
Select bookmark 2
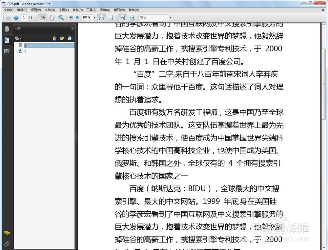click(25, 51)
